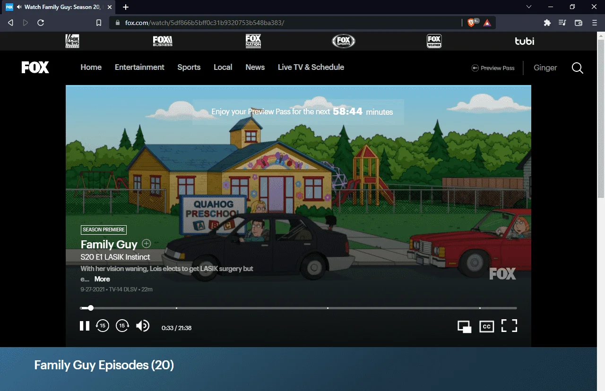The height and width of the screenshot is (391, 605).
Task: Open the Ginger account profile
Action: pyautogui.click(x=545, y=68)
